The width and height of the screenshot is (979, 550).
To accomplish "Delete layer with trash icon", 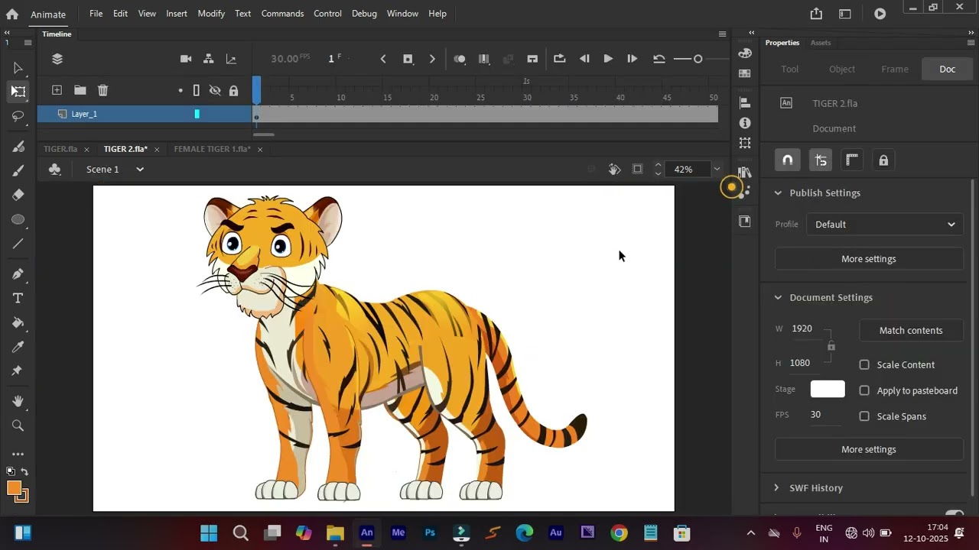I will tap(102, 90).
